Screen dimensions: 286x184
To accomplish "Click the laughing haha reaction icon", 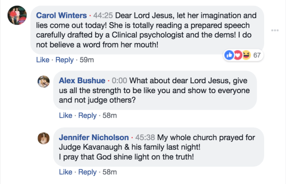I will tap(245, 55).
